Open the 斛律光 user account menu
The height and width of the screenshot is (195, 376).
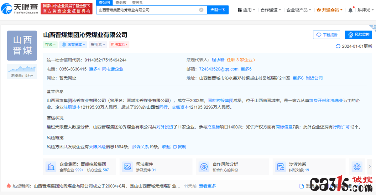tap(366, 10)
